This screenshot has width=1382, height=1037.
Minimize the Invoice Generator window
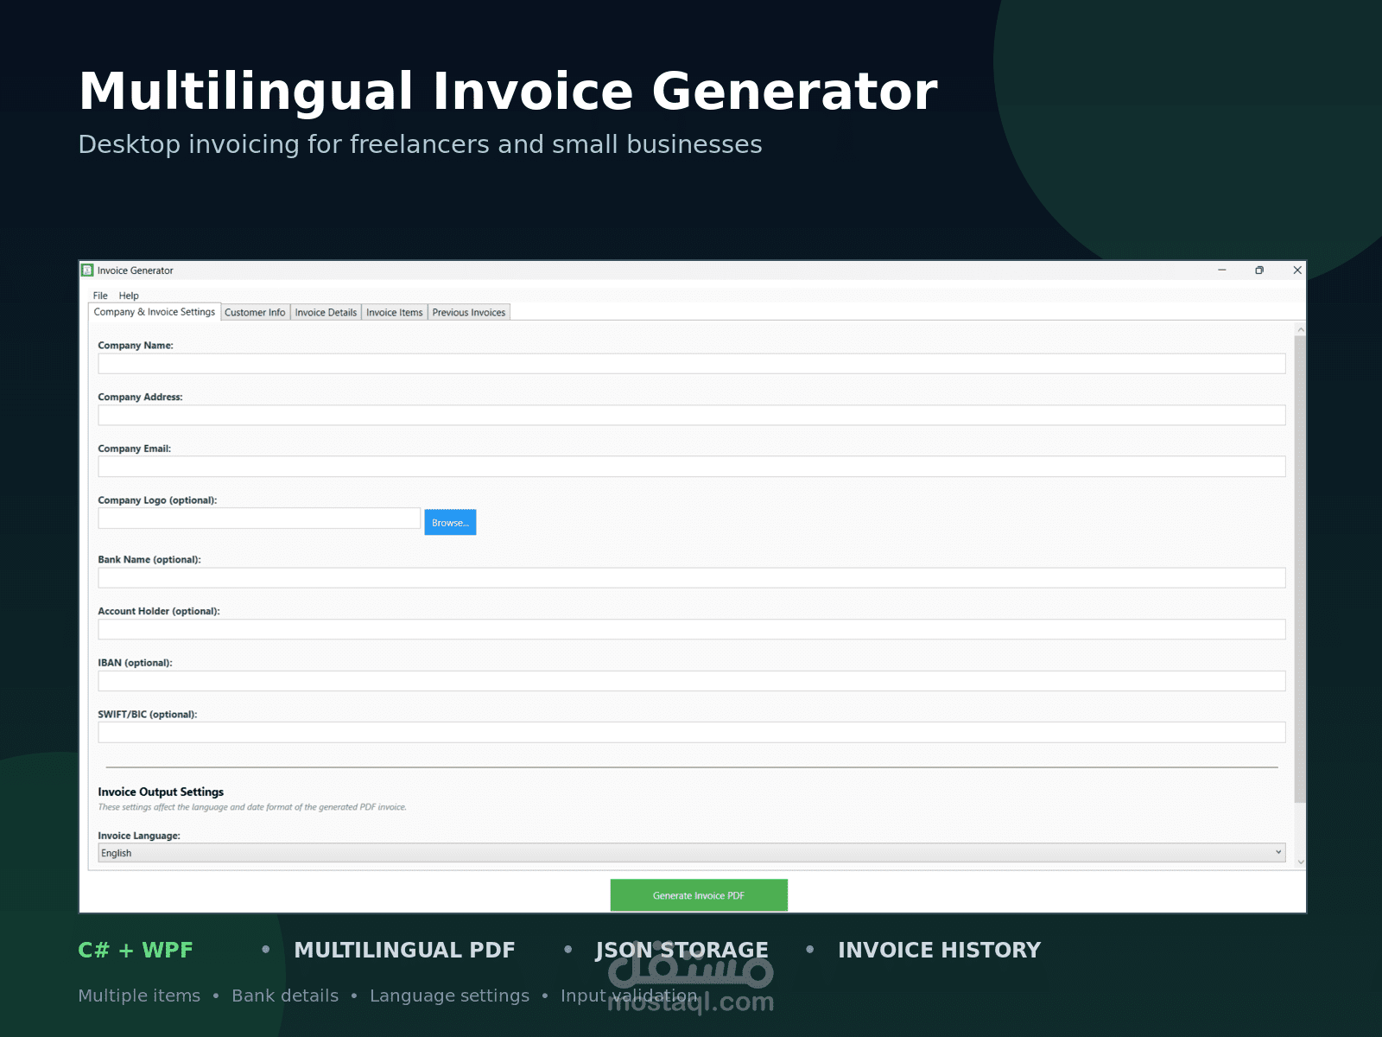point(1222,270)
